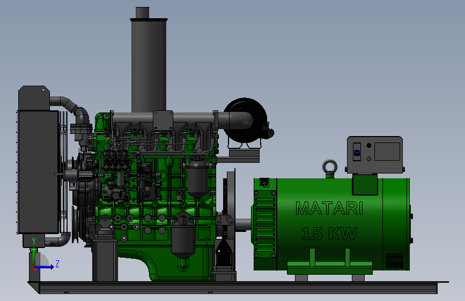Select the control panel display window
465x301 pixels.
click(x=387, y=152)
